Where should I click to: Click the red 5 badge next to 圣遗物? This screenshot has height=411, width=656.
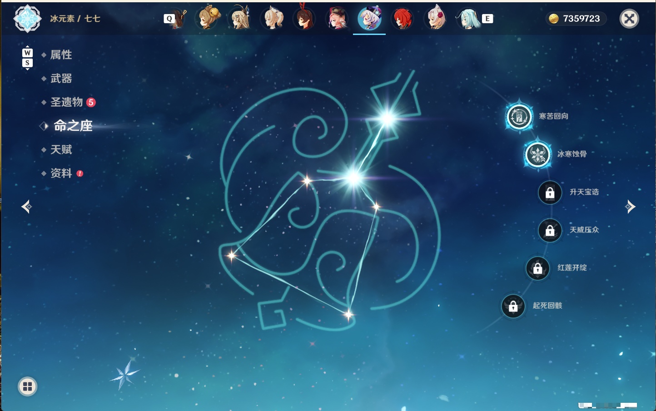(x=91, y=102)
